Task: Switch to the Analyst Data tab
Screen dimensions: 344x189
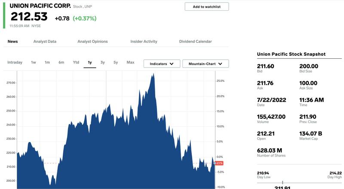Action: 45,41
